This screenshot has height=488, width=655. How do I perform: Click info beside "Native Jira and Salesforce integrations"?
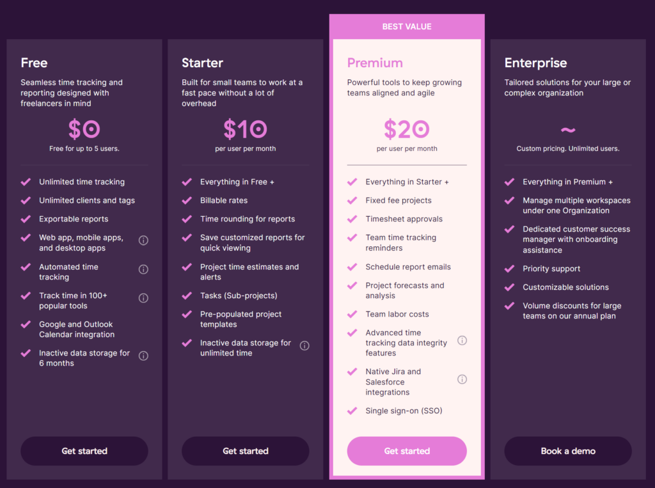(462, 379)
